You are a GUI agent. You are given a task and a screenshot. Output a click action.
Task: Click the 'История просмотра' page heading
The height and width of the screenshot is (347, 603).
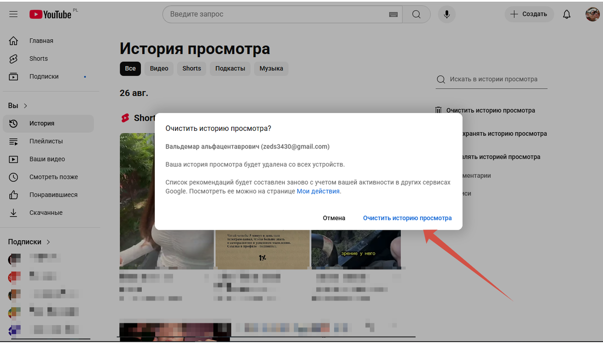point(195,49)
